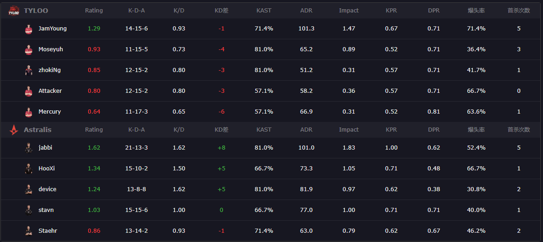543x242 pixels.
Task: Sort TYLOO table by KAST header
Action: click(264, 11)
